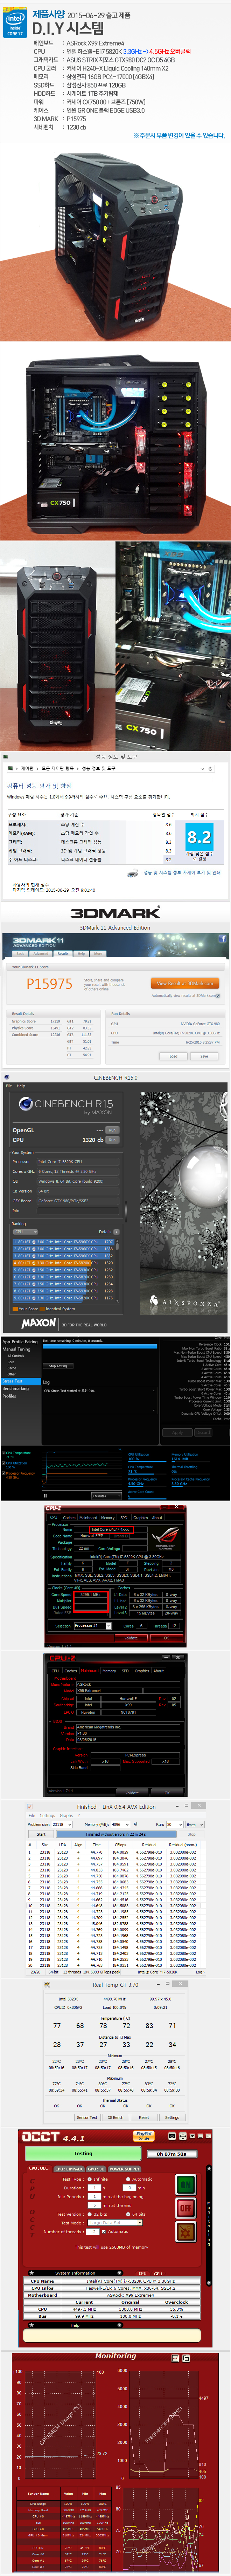Click the Sensor Test button in Real Temp
The image size is (231, 2576).
point(87,2117)
